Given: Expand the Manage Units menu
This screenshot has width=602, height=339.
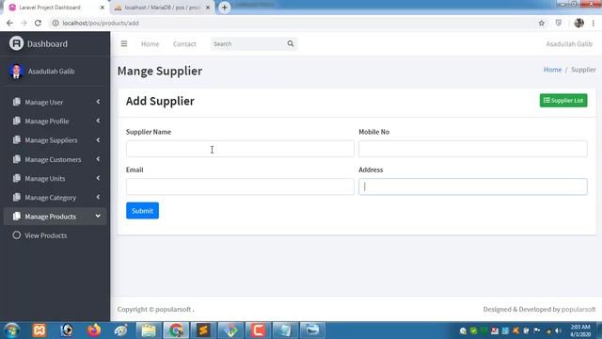Looking at the screenshot, I should (x=98, y=178).
